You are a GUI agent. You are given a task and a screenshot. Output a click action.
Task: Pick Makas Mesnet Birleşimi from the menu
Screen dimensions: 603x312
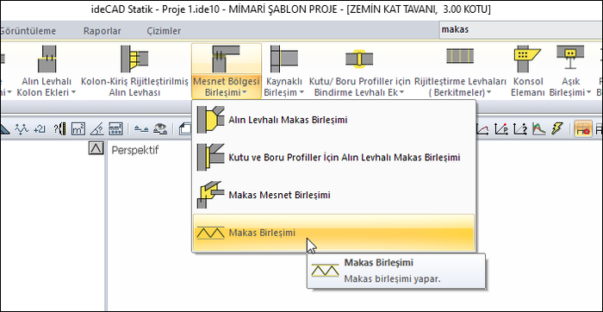coord(333,195)
